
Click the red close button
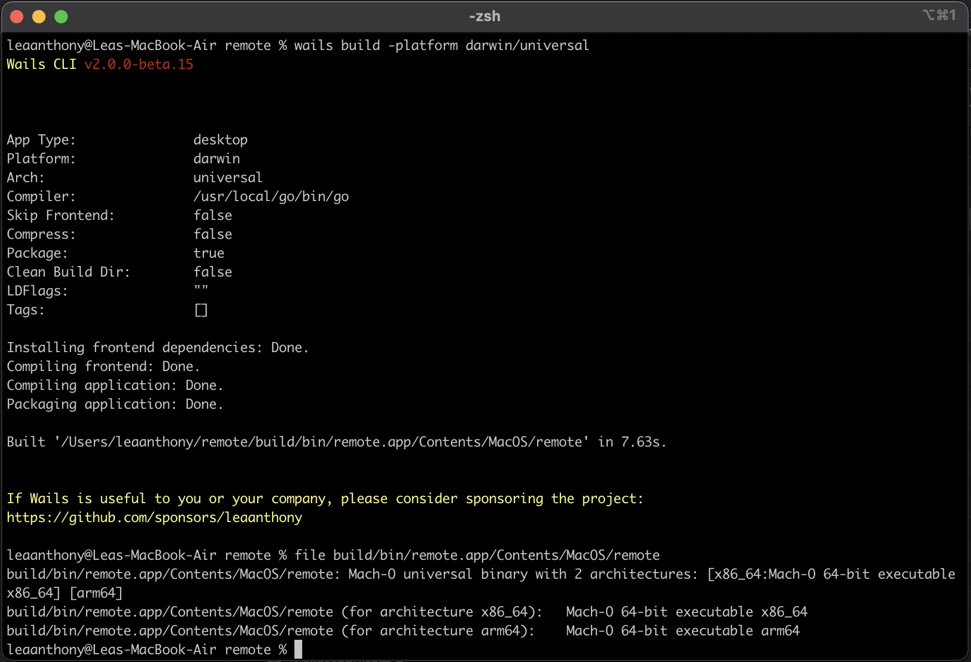coord(17,16)
